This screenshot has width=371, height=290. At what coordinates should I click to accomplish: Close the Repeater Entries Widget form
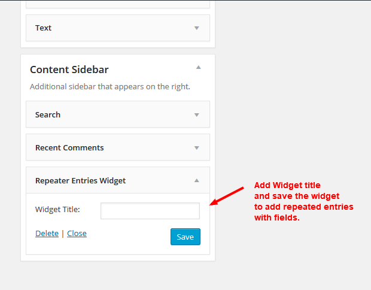(x=77, y=234)
